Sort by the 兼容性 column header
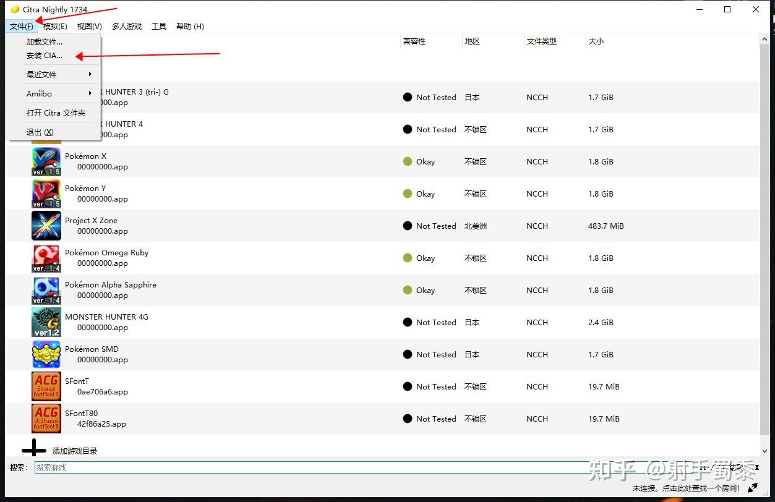 pos(431,41)
